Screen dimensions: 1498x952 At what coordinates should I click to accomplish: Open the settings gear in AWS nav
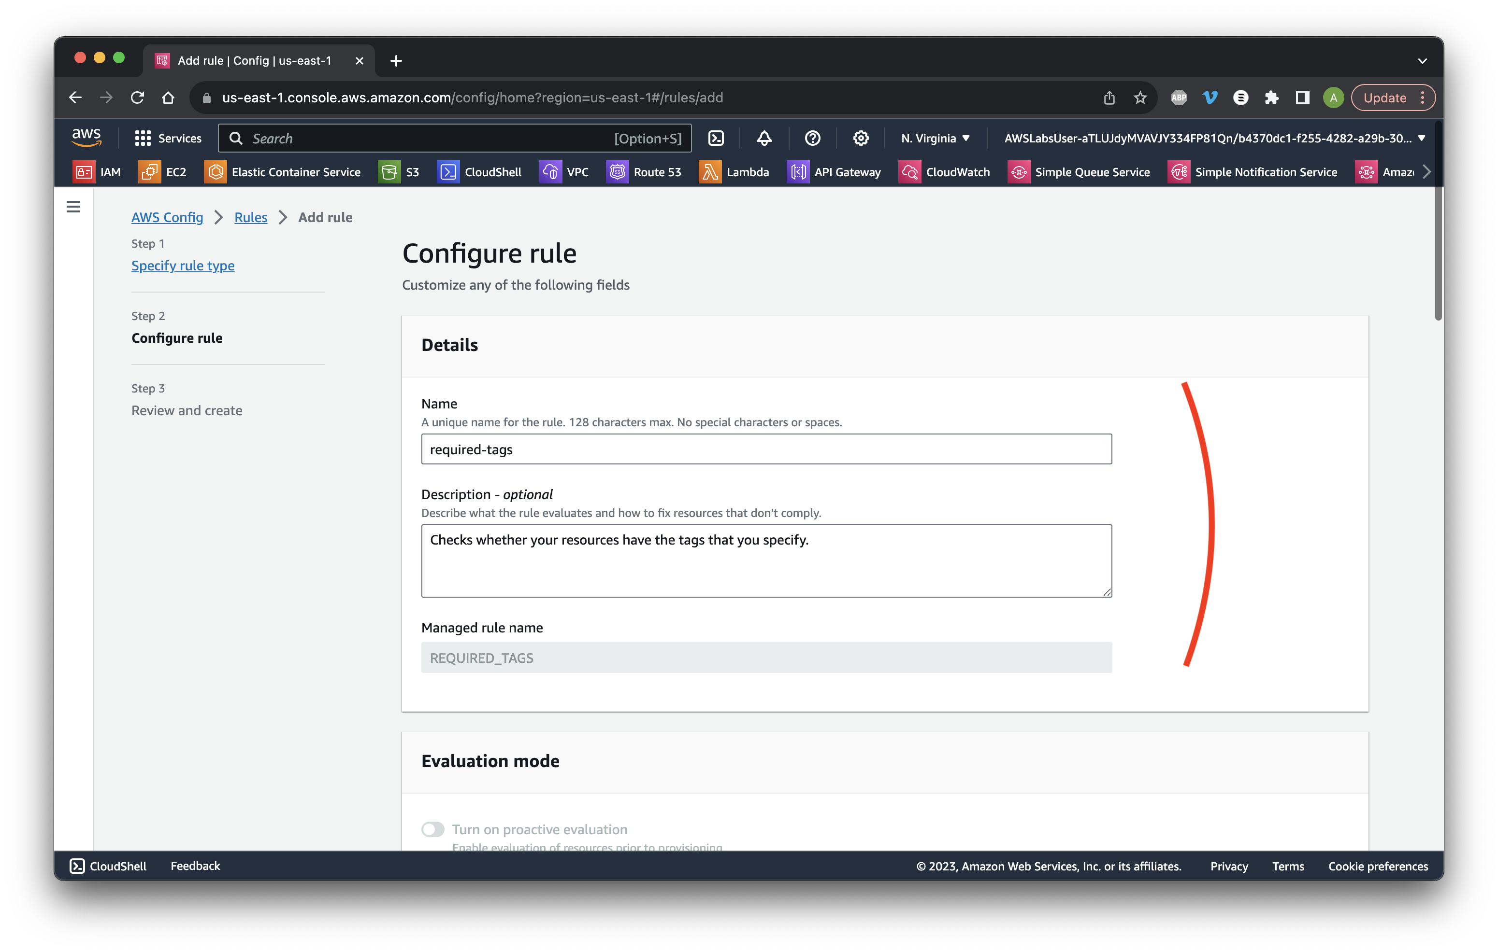pyautogui.click(x=860, y=138)
